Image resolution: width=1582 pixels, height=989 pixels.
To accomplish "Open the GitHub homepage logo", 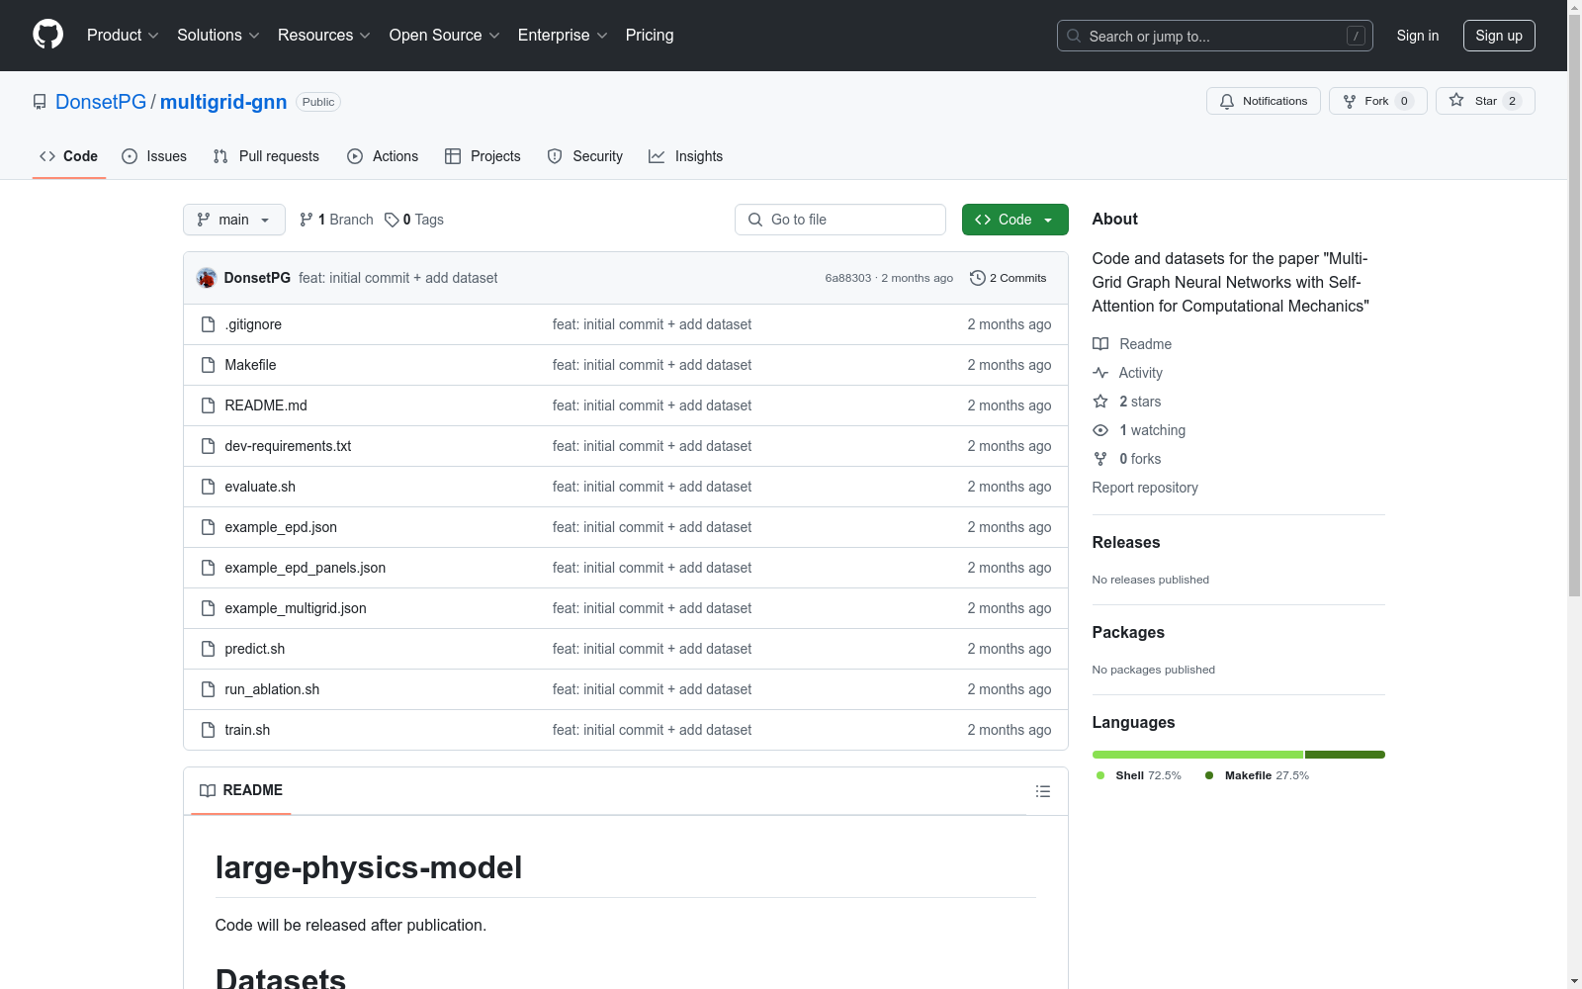I will click(x=47, y=35).
